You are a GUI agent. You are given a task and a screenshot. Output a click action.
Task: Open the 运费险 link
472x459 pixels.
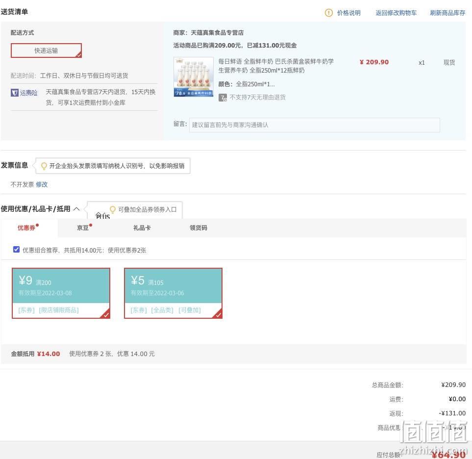(28, 93)
